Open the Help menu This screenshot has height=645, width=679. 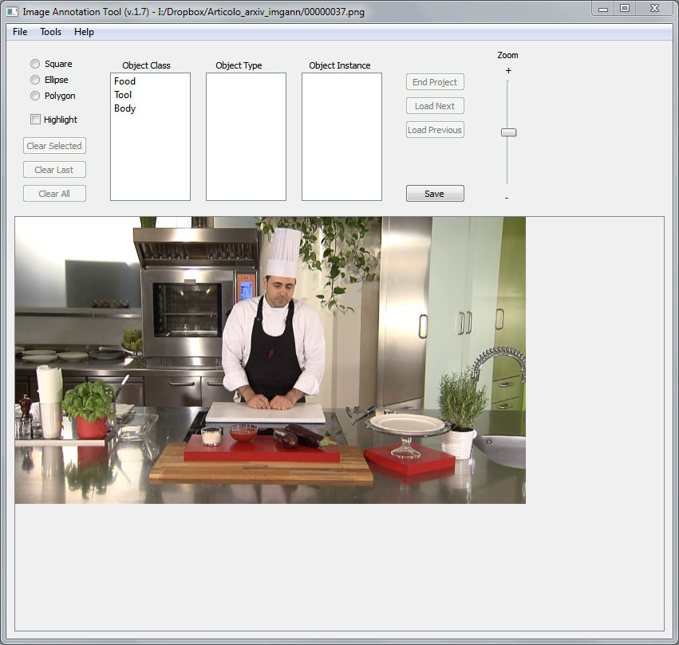tap(84, 32)
